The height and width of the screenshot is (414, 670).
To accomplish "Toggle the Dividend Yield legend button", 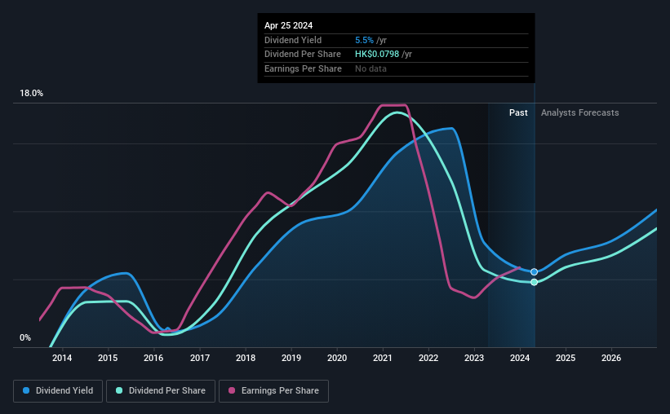I will pos(58,391).
